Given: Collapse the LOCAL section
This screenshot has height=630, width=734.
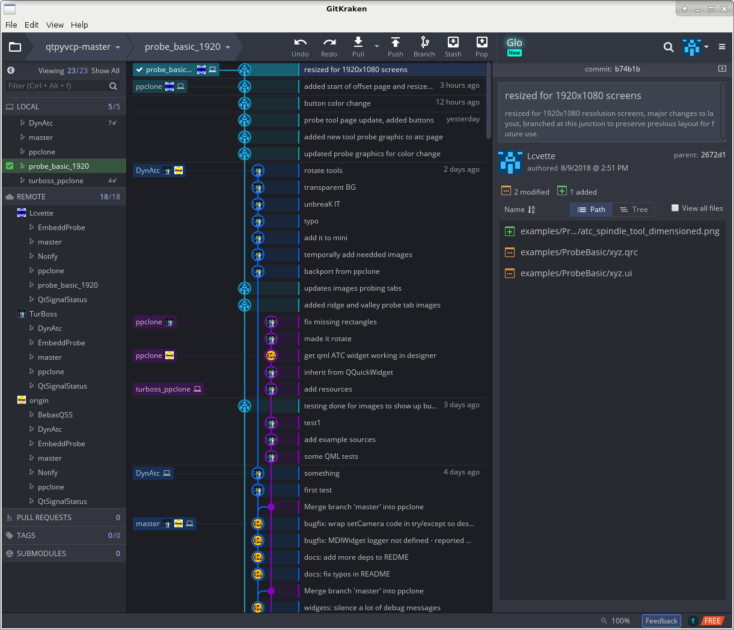Looking at the screenshot, I should coord(63,106).
